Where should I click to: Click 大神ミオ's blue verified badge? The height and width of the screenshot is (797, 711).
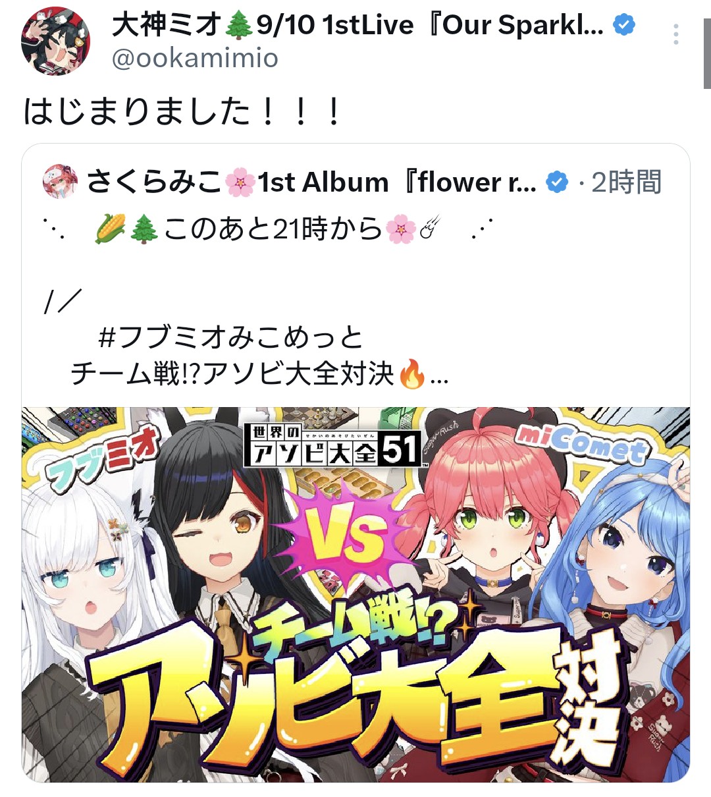coord(623,25)
